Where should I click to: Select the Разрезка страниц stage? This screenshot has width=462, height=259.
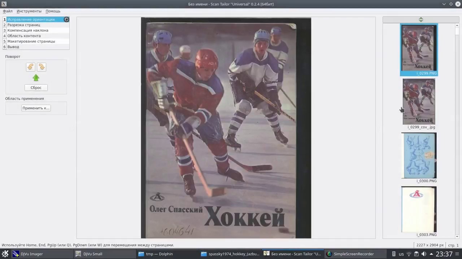tap(36, 25)
